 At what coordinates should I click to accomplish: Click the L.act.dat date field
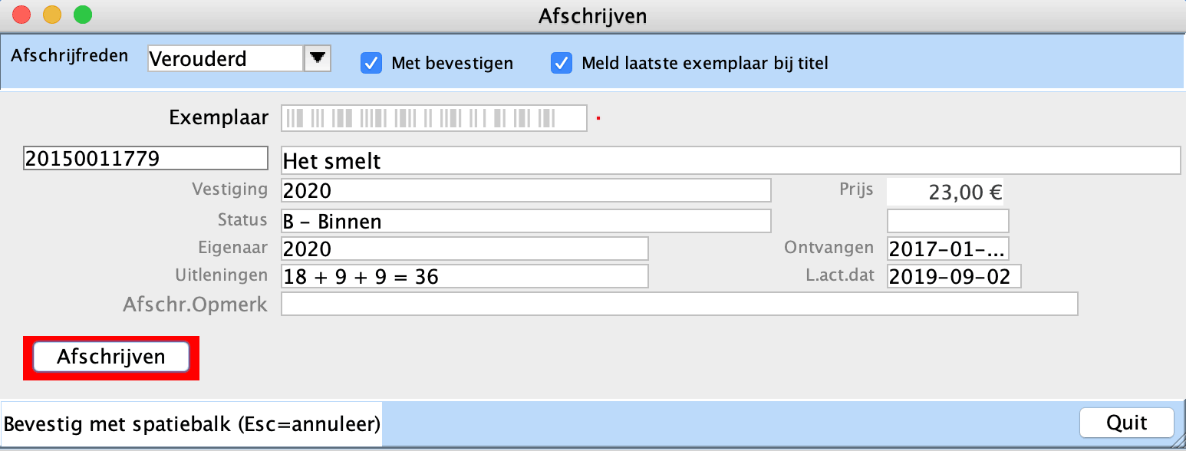coord(954,276)
